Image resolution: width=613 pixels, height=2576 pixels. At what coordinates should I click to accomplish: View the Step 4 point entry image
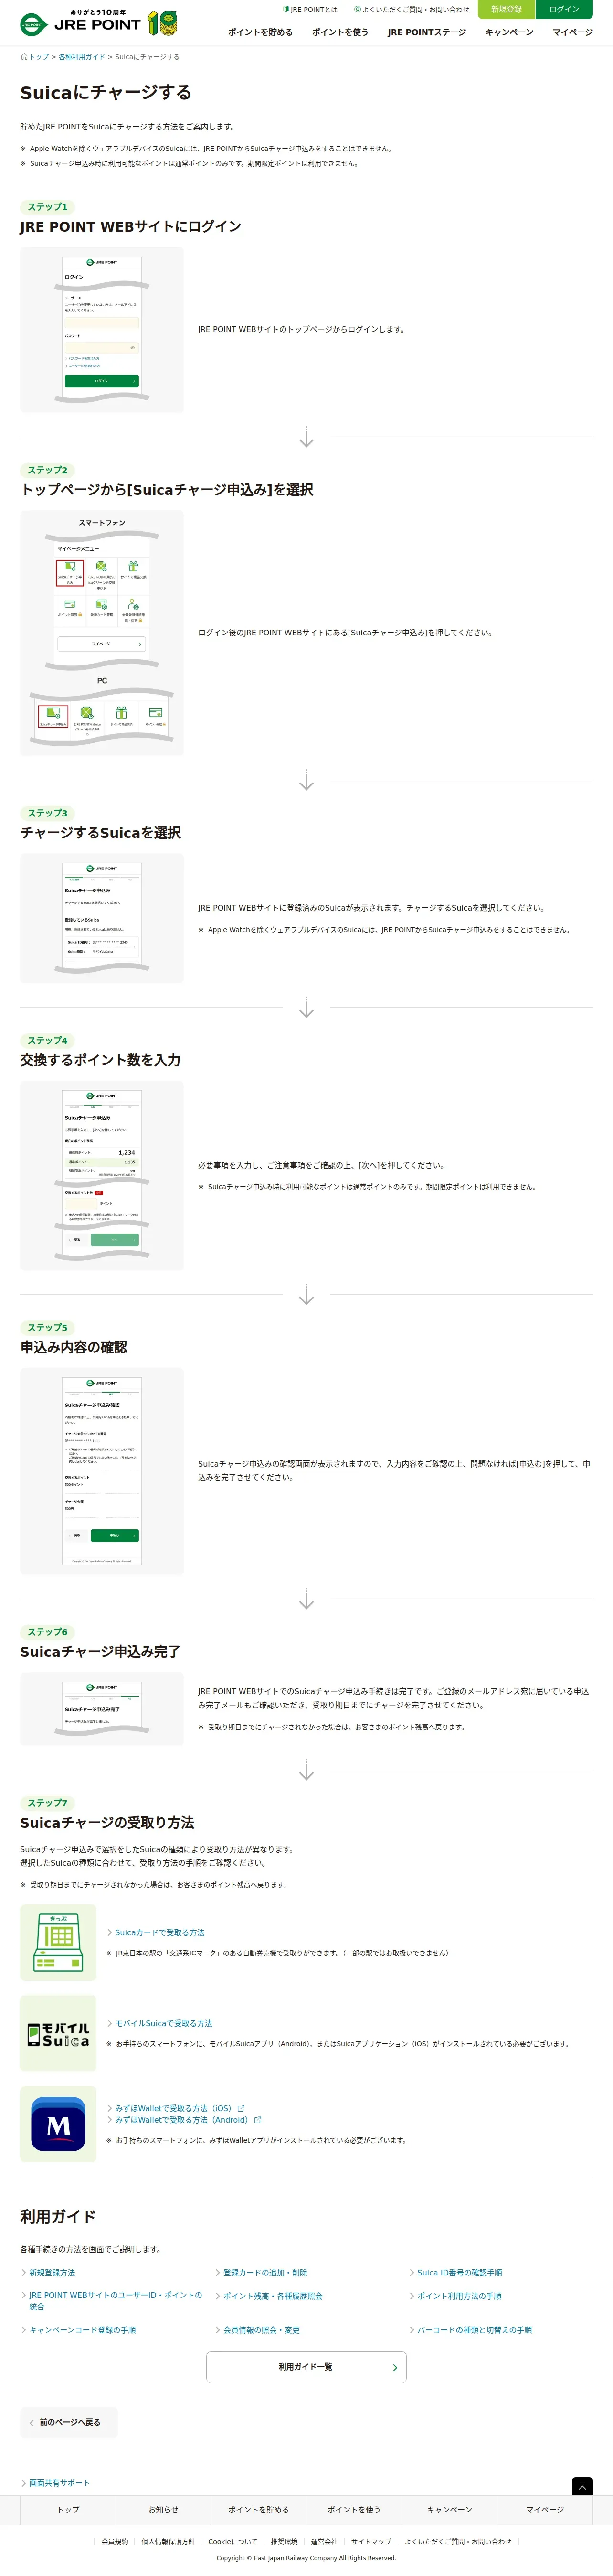tap(102, 1175)
